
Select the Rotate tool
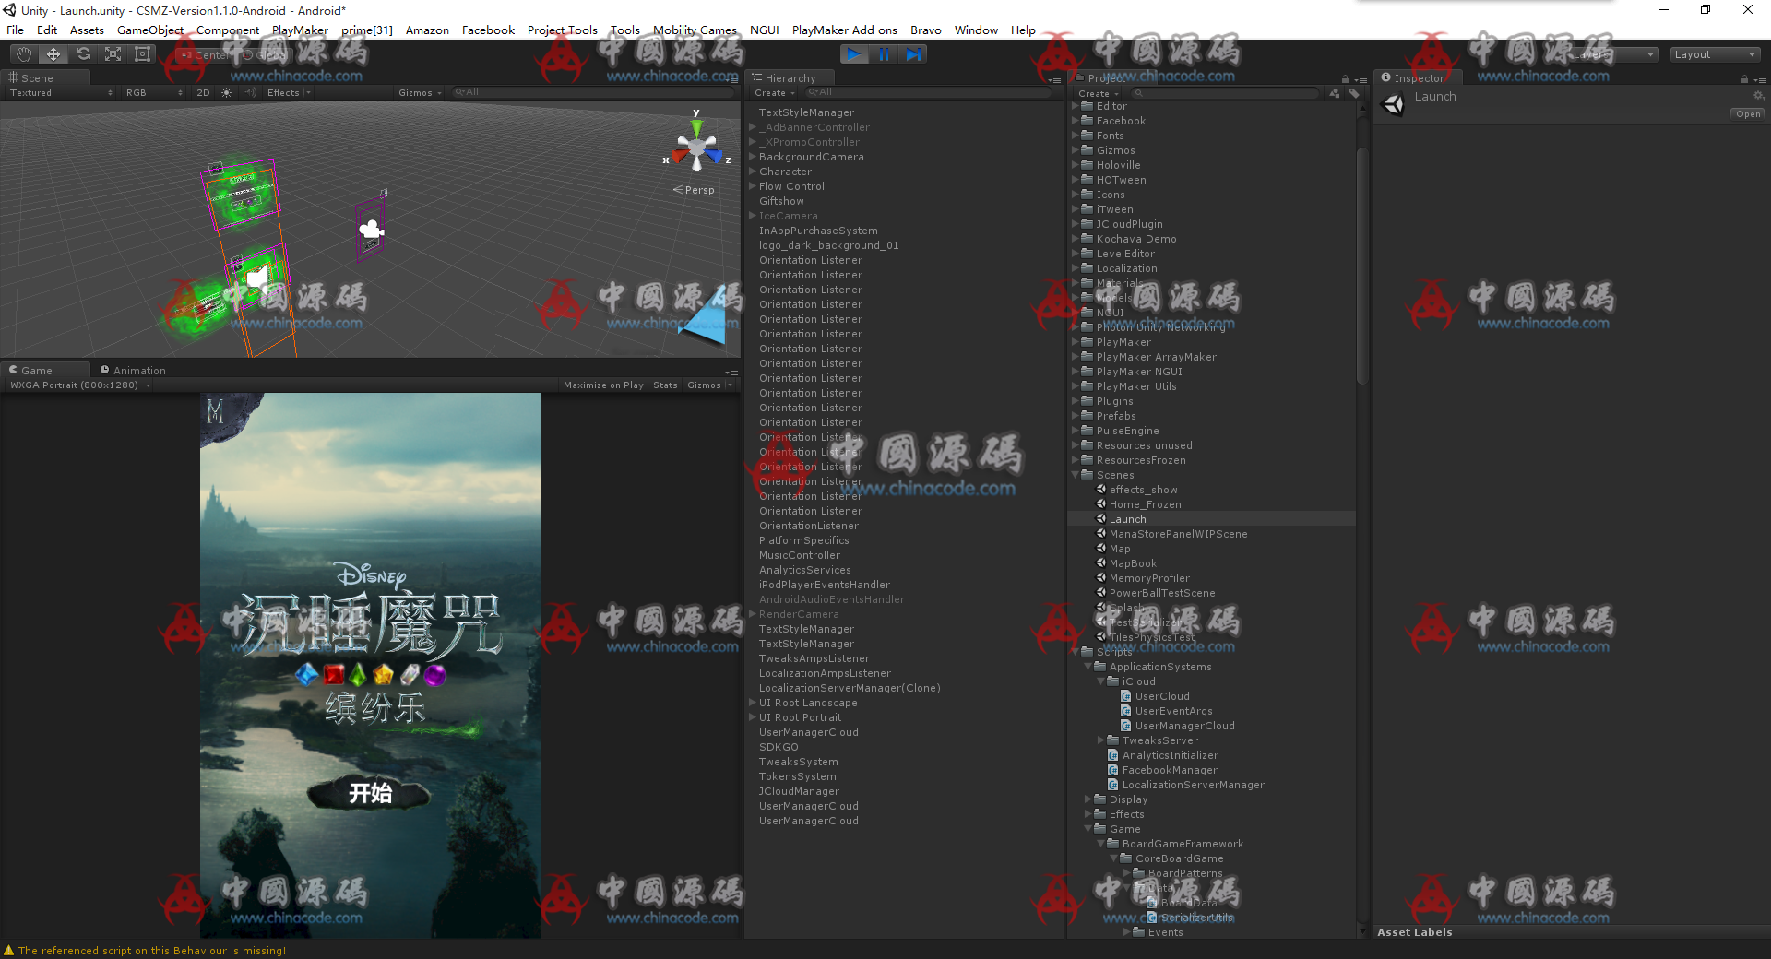click(83, 53)
